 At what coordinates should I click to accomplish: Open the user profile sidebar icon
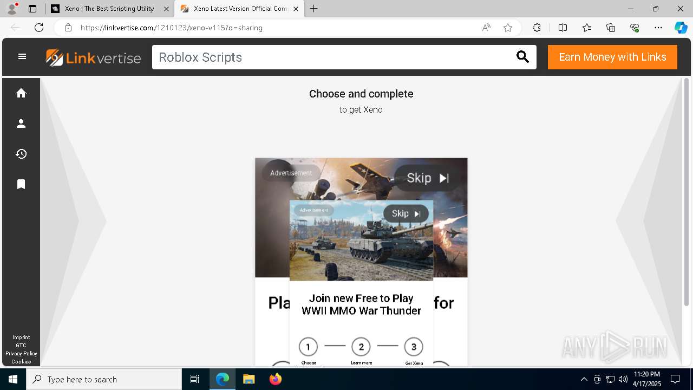coord(21,123)
